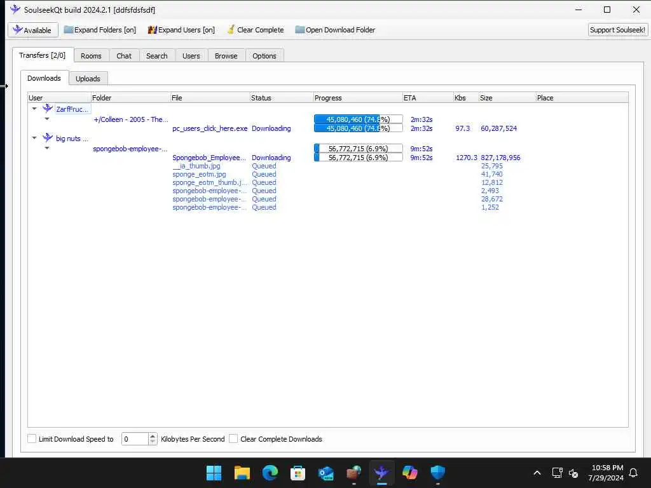Switch to the Uploads sub-tab
Screen dimensions: 651x488
88,78
